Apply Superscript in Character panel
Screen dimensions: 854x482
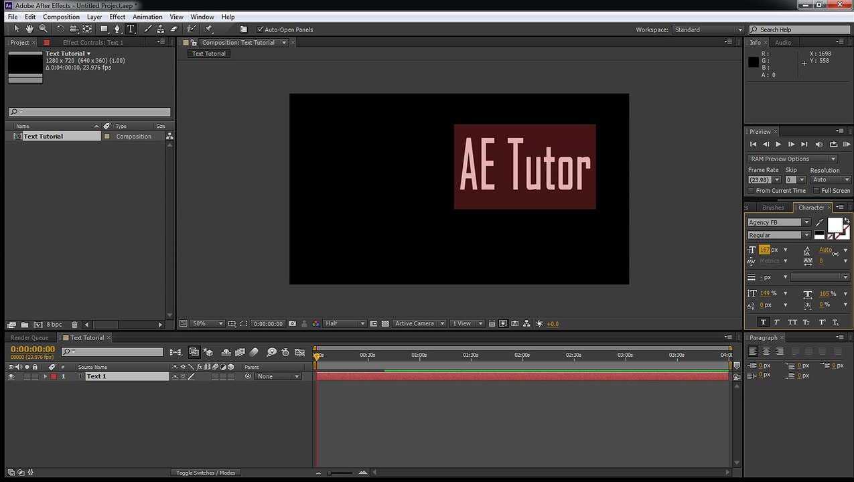click(x=822, y=322)
